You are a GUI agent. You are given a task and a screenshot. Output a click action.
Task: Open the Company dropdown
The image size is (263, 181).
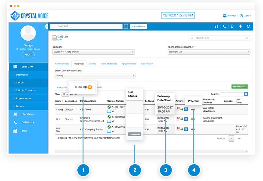[x=94, y=52]
